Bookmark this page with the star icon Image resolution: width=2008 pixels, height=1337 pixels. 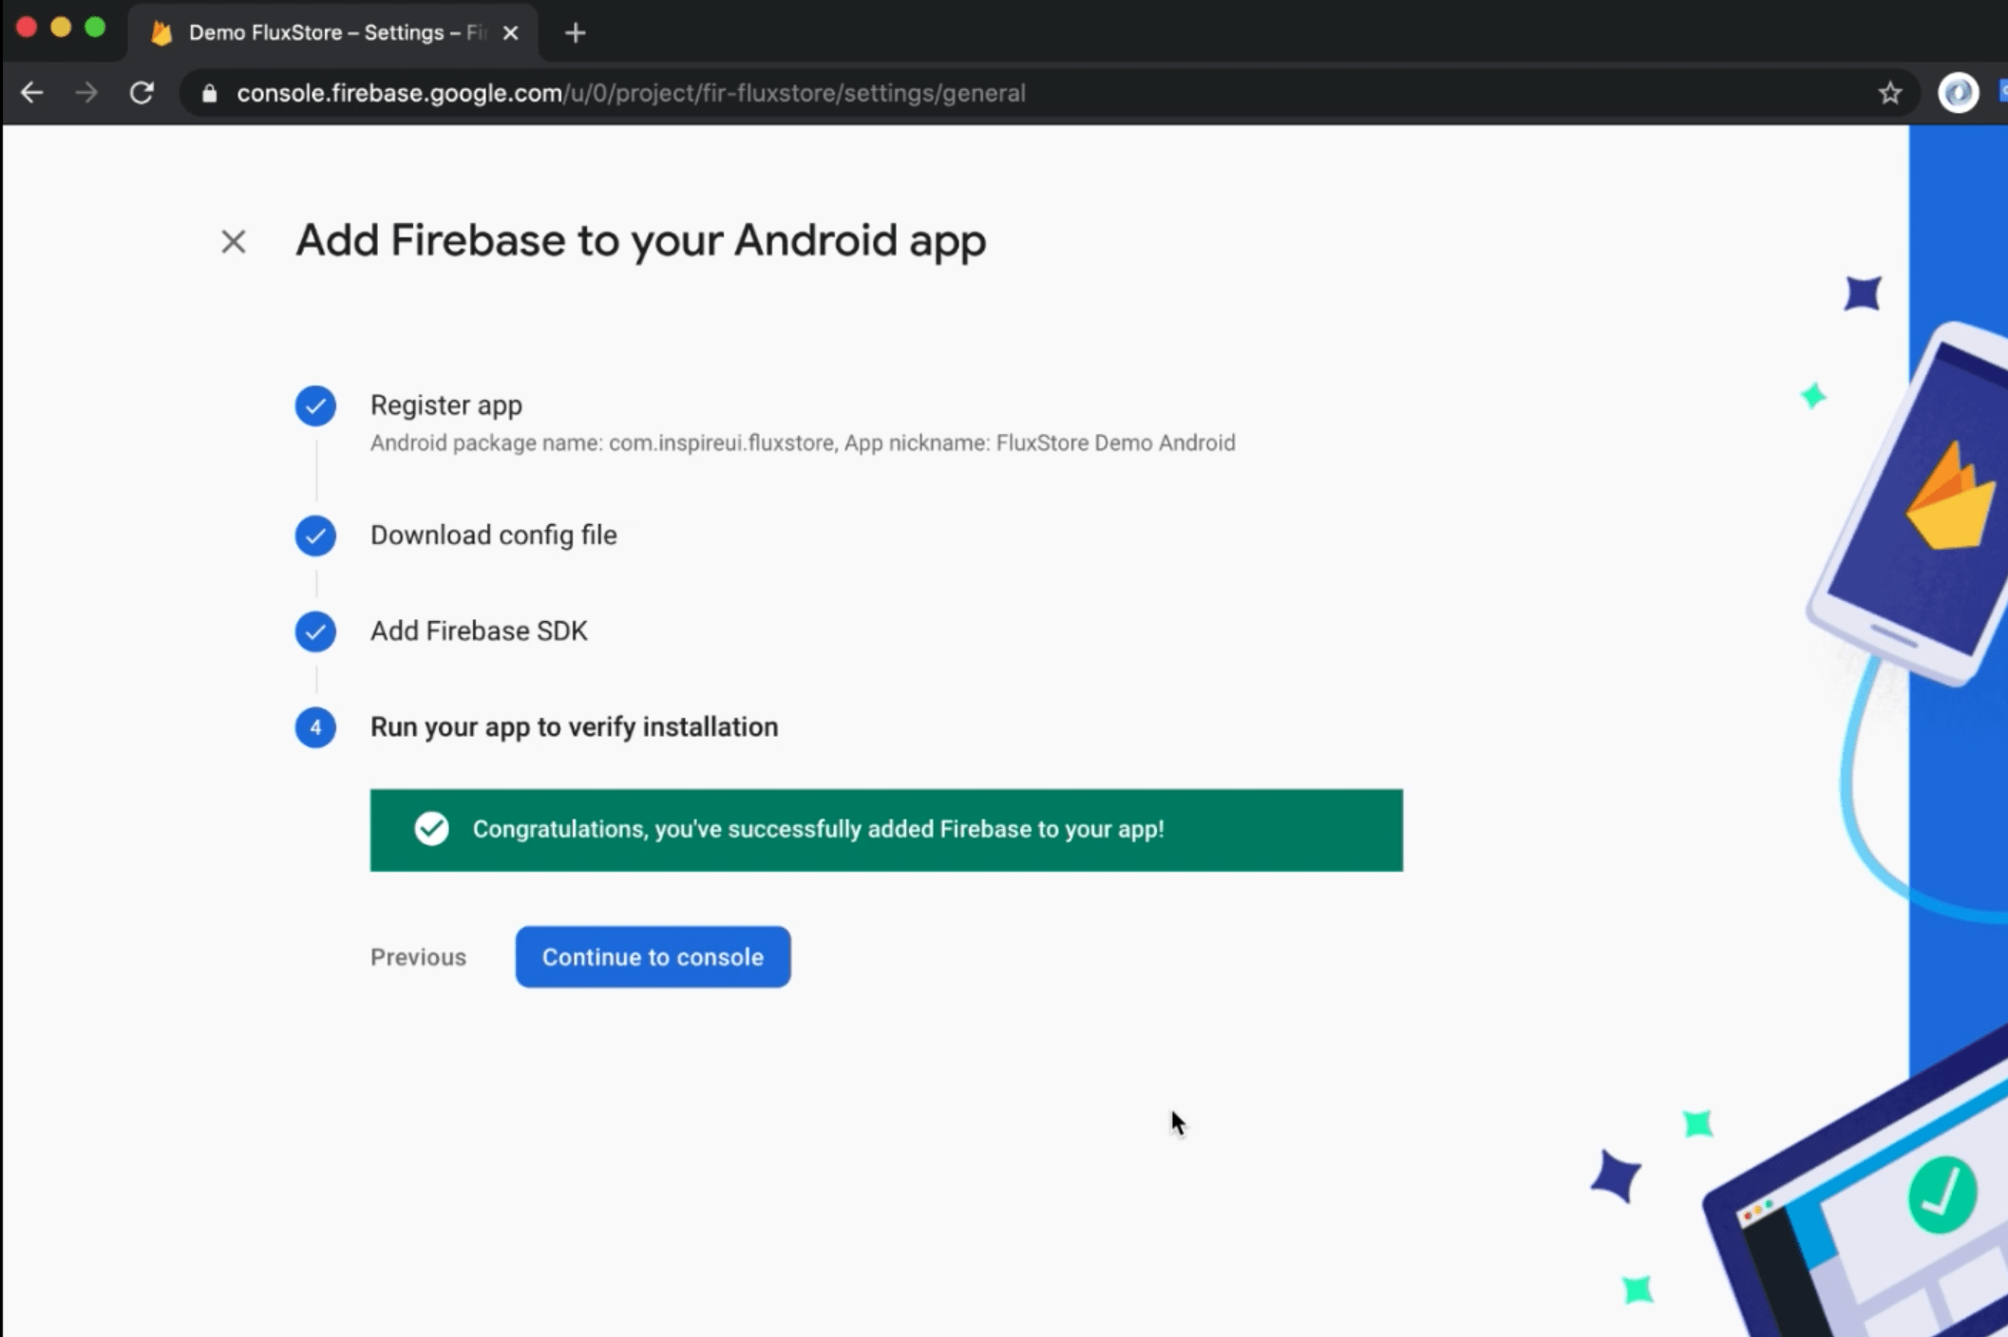[1890, 93]
